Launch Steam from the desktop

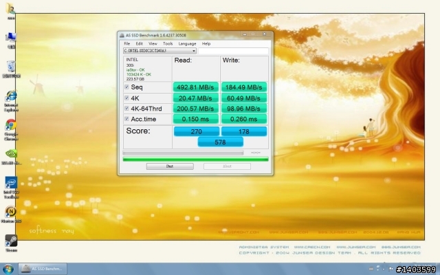pyautogui.click(x=11, y=243)
